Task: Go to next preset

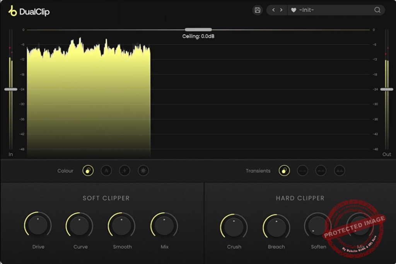Action: tap(281, 10)
